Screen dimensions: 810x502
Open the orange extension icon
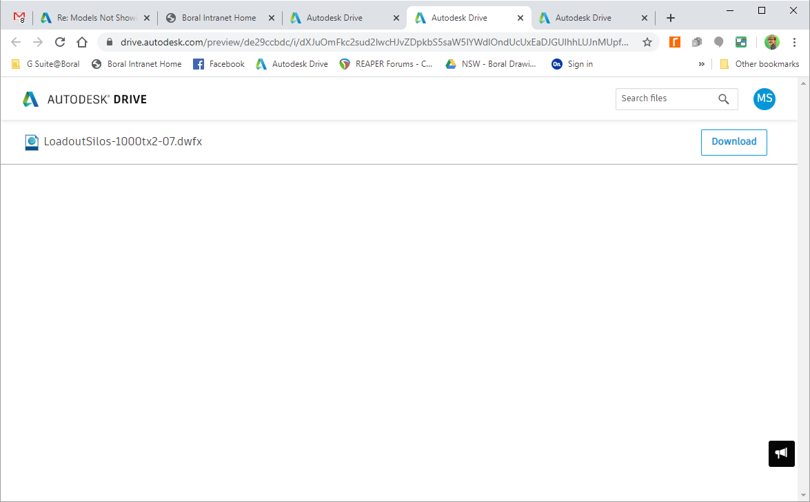[675, 42]
